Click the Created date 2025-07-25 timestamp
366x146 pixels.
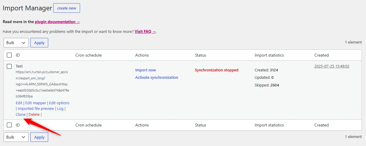(x=332, y=66)
